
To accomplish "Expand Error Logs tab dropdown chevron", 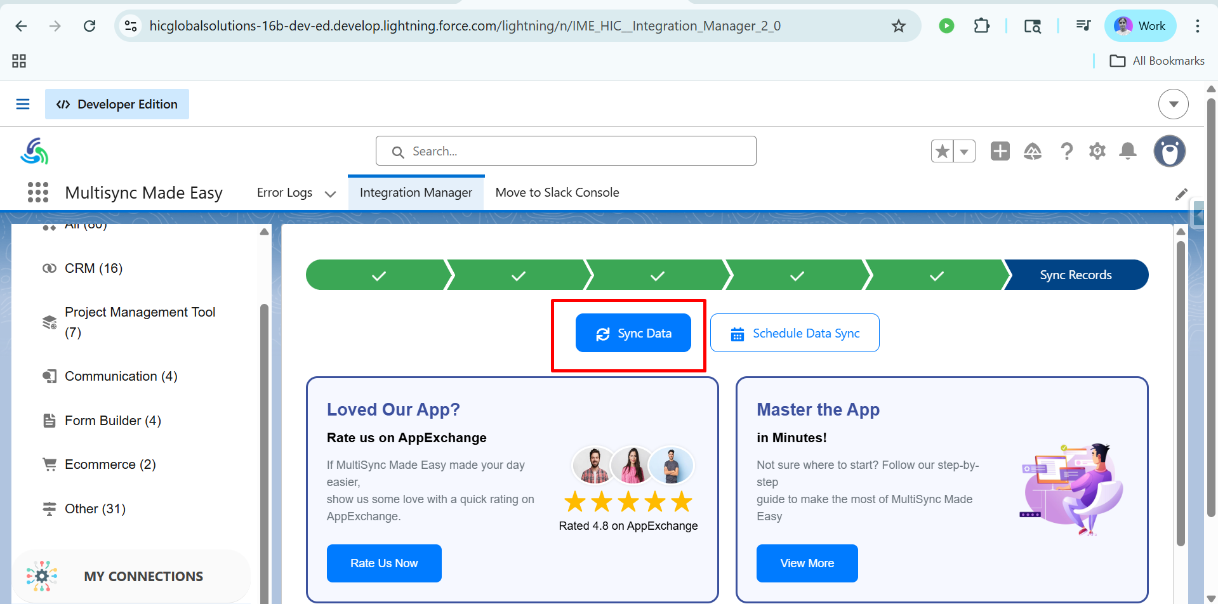I will (330, 194).
